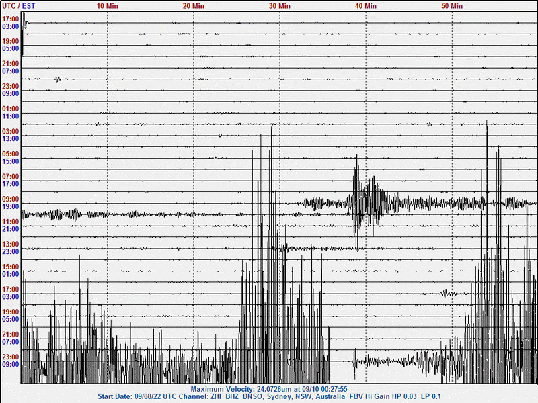Screen dimensions: 538x403
Task: Pick the blue EST "23:00" time label
Action: (x=10, y=251)
